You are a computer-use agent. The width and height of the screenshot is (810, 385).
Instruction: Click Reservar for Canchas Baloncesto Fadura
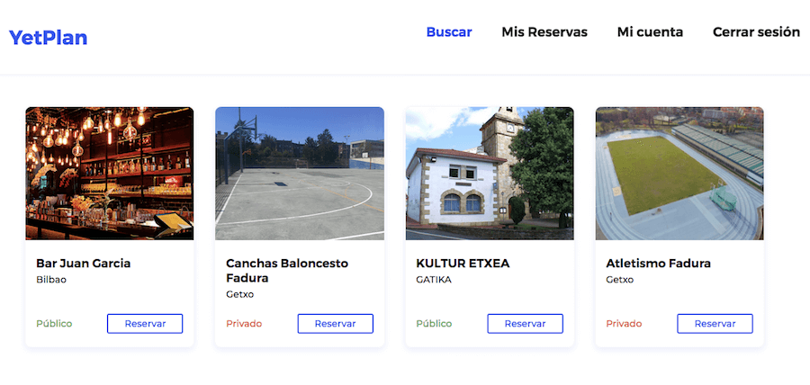[x=336, y=324]
